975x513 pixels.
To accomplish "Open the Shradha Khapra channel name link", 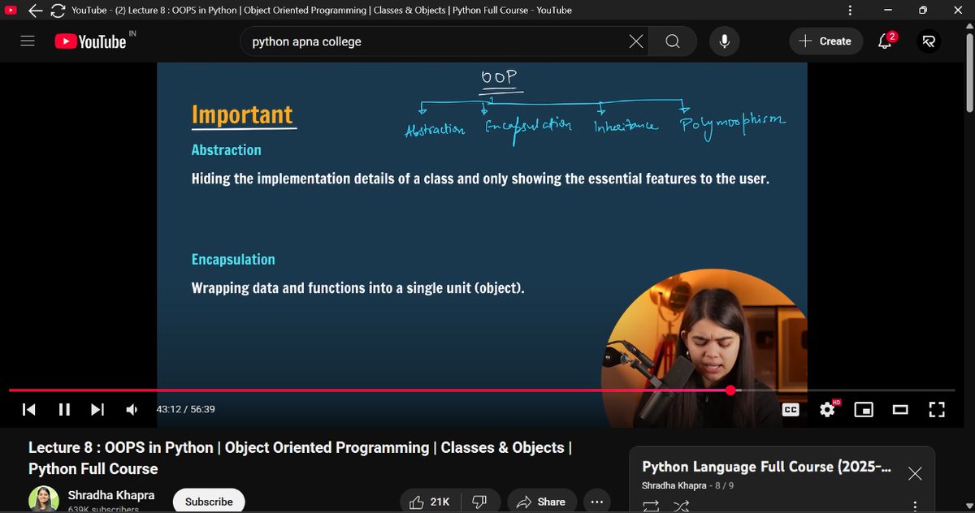I will pyautogui.click(x=111, y=495).
